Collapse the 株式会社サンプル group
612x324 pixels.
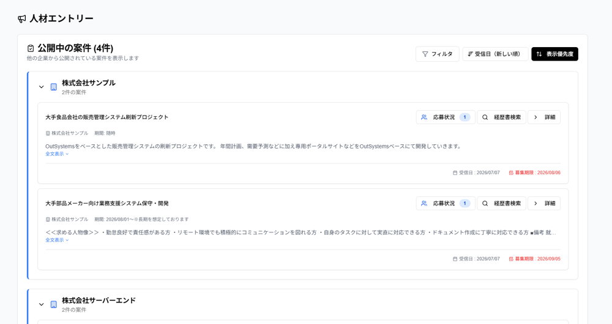(x=42, y=87)
